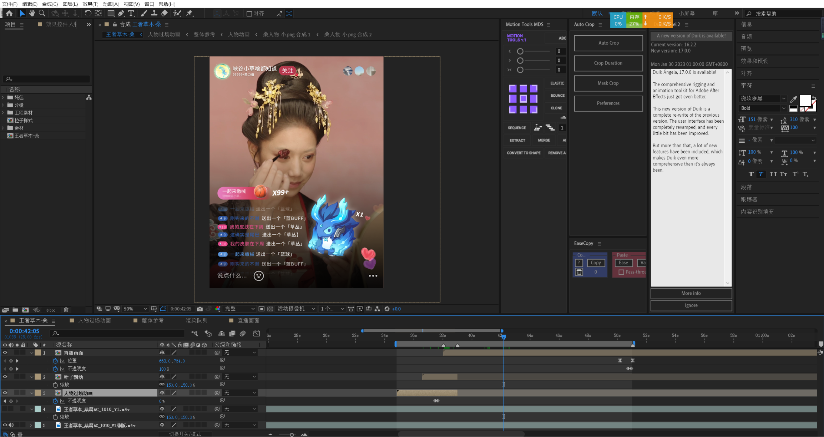Viewport: 824px width, 437px height.
Task: Open the 合成(C) menu
Action: [x=50, y=4]
